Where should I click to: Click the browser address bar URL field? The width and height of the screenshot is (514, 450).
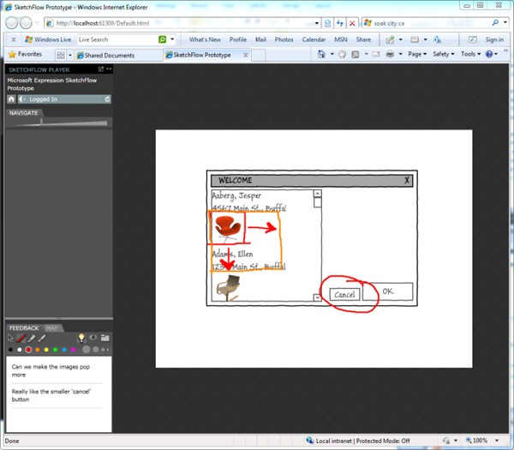pos(188,23)
